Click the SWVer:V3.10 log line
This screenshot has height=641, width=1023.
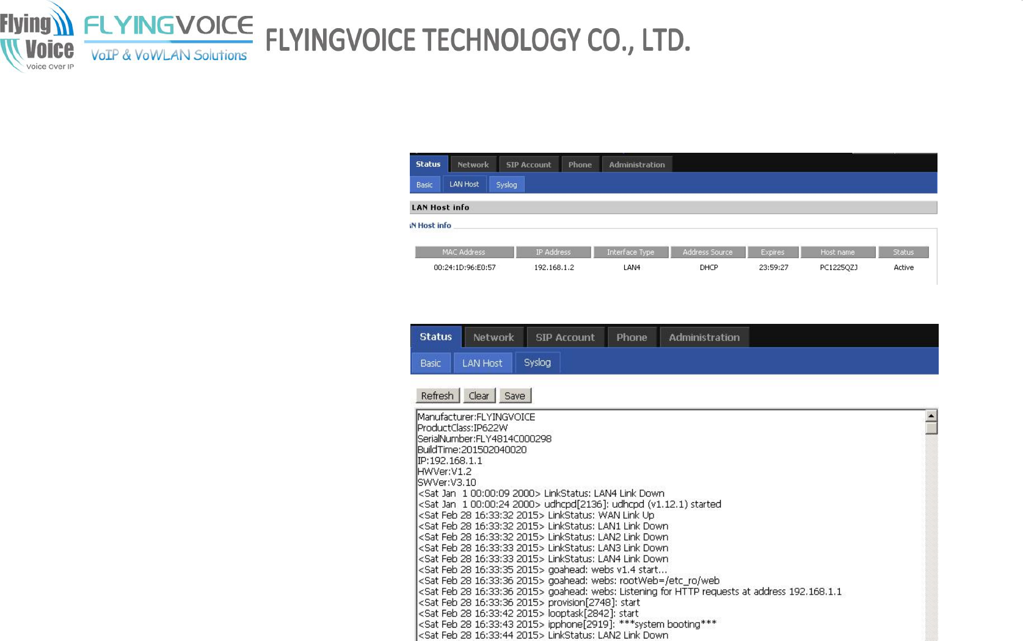pyautogui.click(x=446, y=483)
